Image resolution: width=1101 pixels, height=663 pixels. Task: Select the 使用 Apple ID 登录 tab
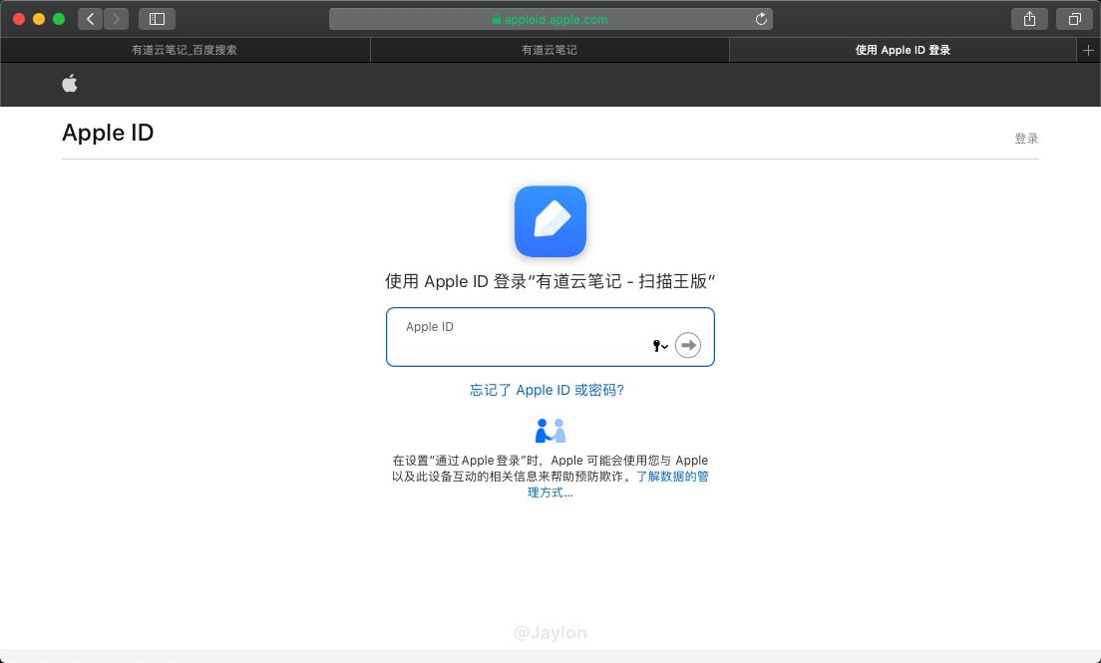point(902,49)
